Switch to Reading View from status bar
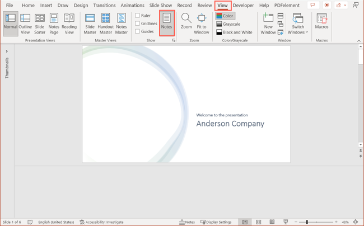The width and height of the screenshot is (364, 226). pos(272,222)
